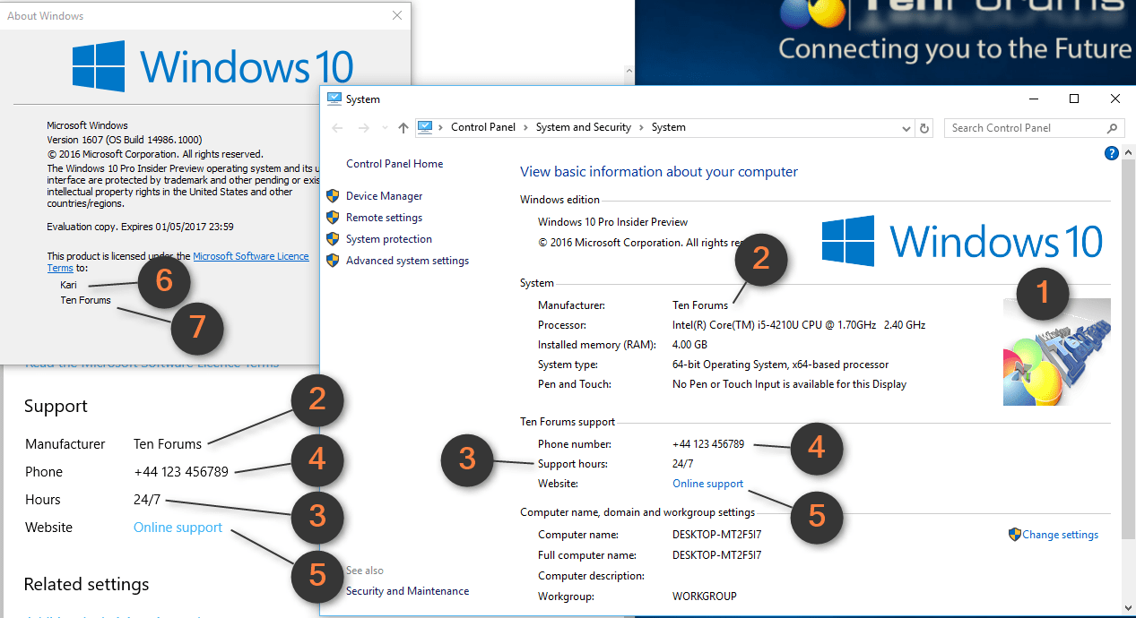Open Security and Maintenance under See also
1136x618 pixels.
coord(407,590)
